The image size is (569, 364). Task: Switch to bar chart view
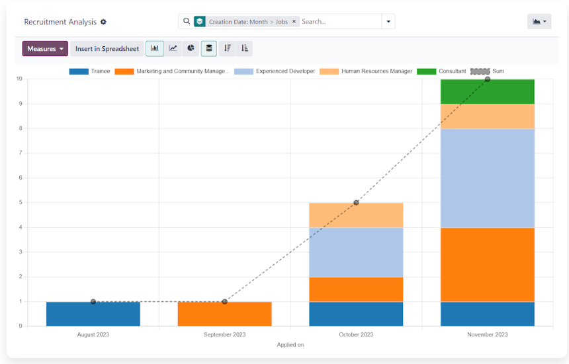(x=155, y=48)
